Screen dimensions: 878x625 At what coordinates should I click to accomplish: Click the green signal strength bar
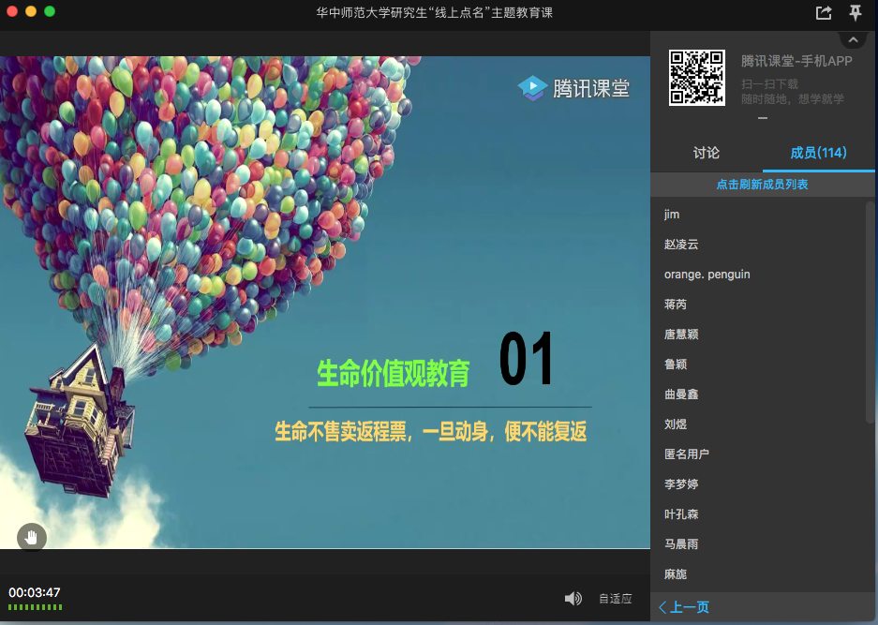[36, 607]
